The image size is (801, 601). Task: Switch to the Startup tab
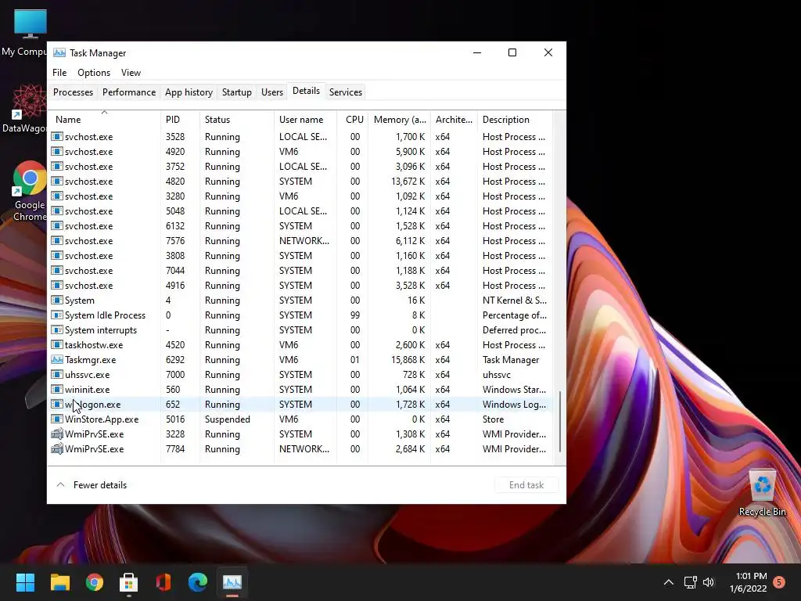236,92
